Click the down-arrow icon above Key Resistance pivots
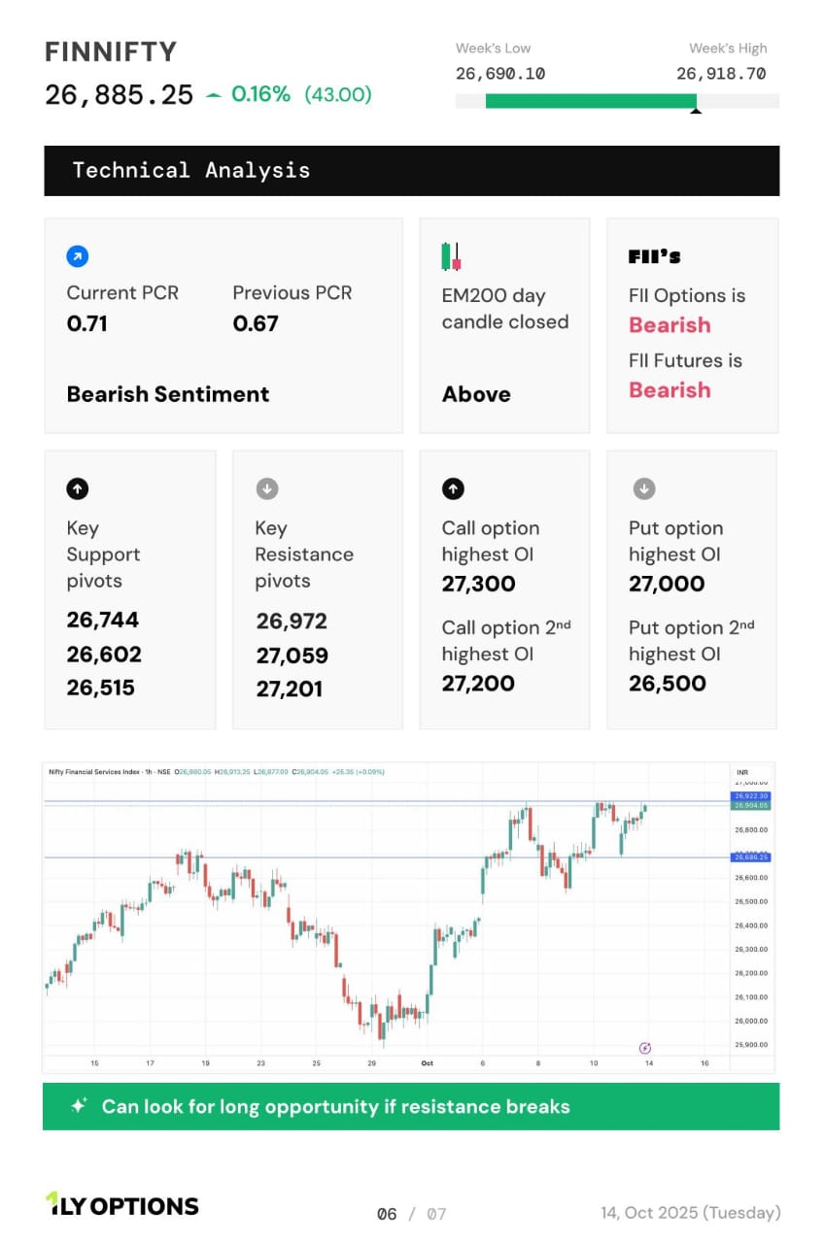 pos(266,489)
